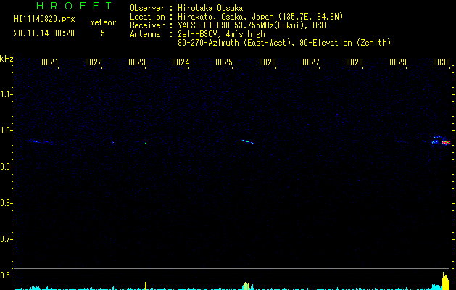Image resolution: width=456 pixels, height=290 pixels.
Task: Click the 0.7 frequency axis label
Action: click(x=6, y=239)
